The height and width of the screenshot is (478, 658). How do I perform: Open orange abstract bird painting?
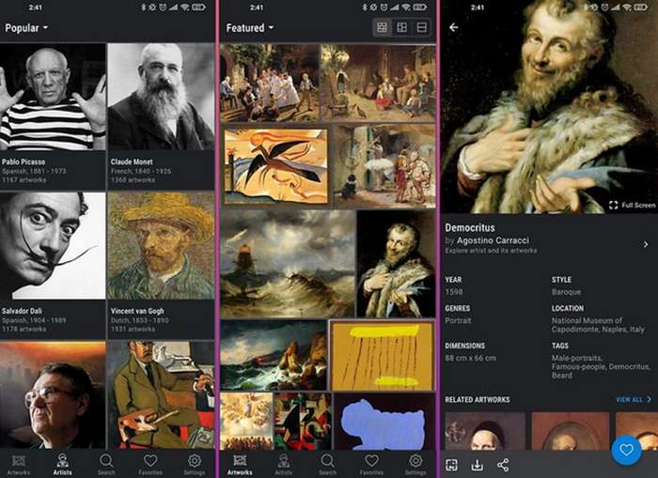coord(275,166)
